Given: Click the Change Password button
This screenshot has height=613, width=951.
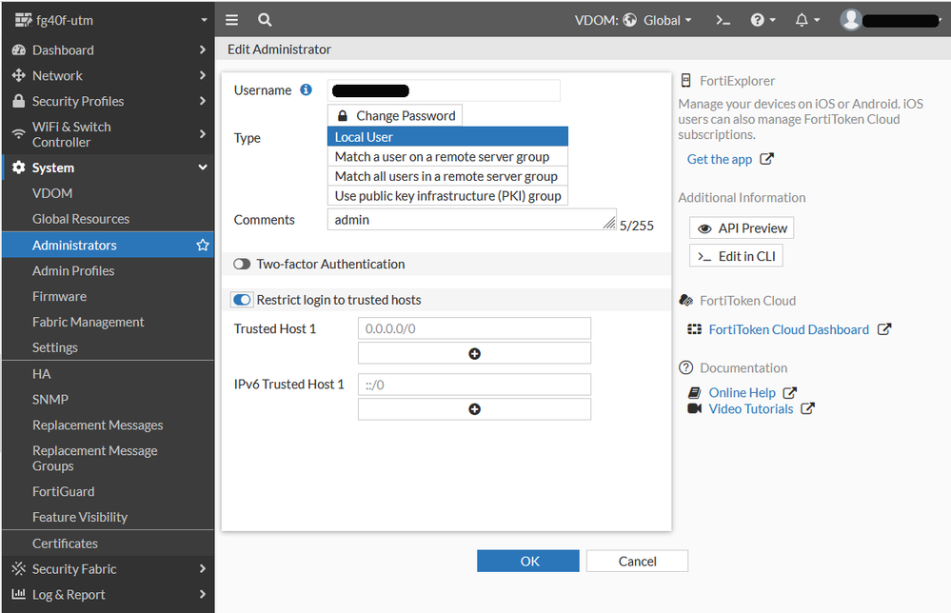Looking at the screenshot, I should tap(395, 115).
